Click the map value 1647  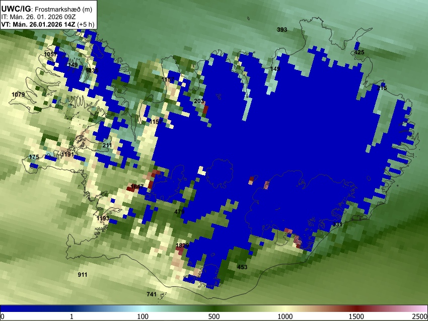(137, 187)
